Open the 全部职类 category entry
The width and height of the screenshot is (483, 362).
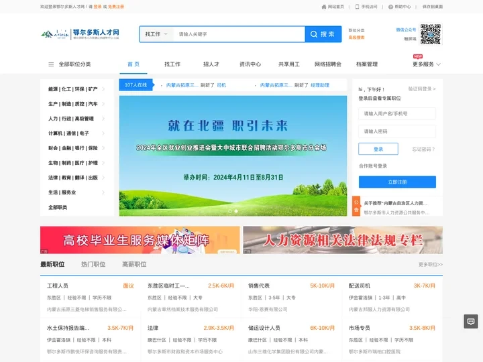[x=58, y=207]
